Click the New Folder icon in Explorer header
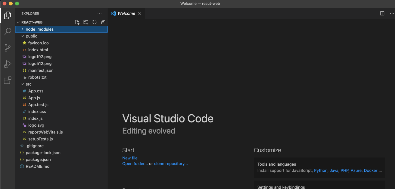The image size is (395, 189). (86, 22)
